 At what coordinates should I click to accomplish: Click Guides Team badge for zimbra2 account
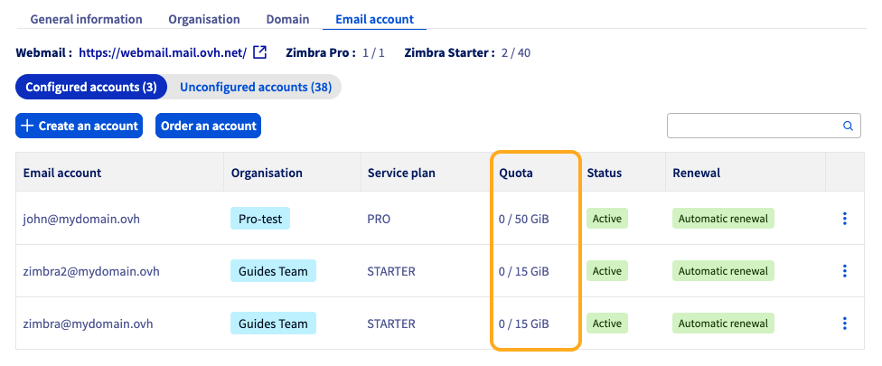pos(272,271)
